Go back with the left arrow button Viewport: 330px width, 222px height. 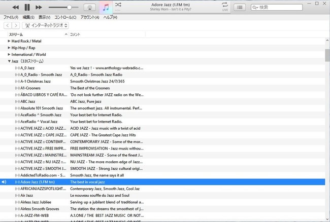pyautogui.click(x=8, y=25)
